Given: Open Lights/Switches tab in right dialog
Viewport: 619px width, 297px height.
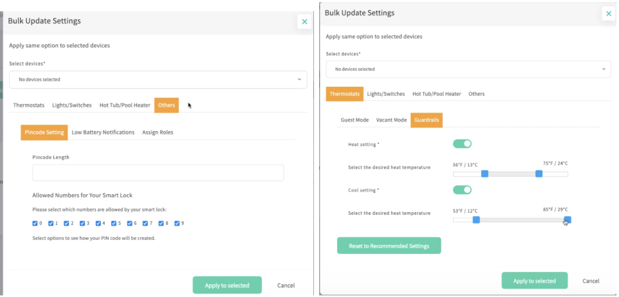Looking at the screenshot, I should click(x=386, y=94).
